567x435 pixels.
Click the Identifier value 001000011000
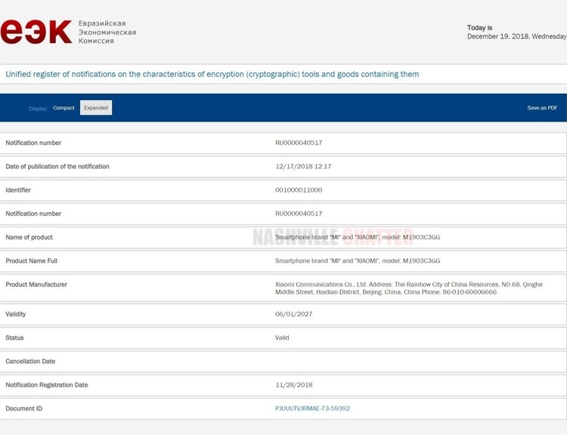coord(299,190)
